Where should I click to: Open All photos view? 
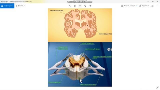pyautogui.click(x=7, y=6)
